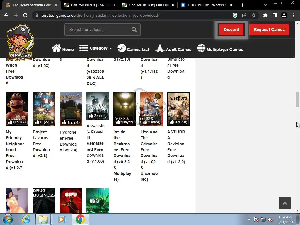
Task: Reload the current page
Action: tap(25, 15)
